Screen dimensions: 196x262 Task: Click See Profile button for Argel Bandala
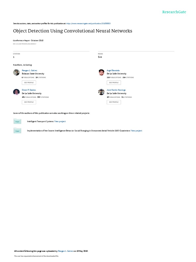(x=114, y=83)
